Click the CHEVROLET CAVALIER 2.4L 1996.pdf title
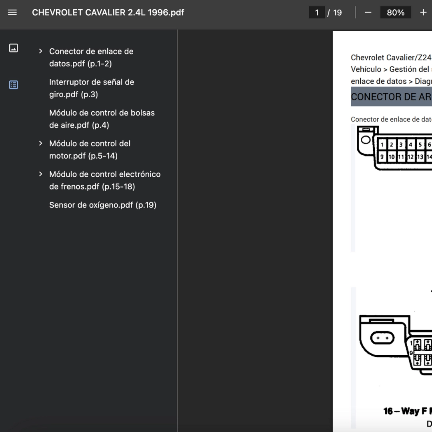This screenshot has width=432, height=432. click(108, 12)
